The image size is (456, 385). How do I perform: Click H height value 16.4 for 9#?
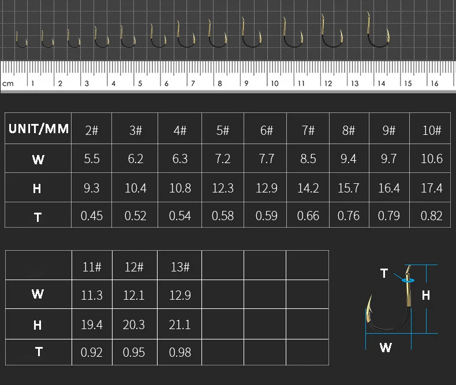[x=389, y=188]
